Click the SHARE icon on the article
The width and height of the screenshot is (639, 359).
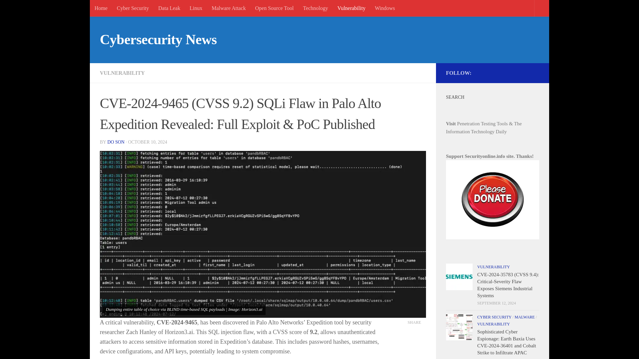point(414,322)
